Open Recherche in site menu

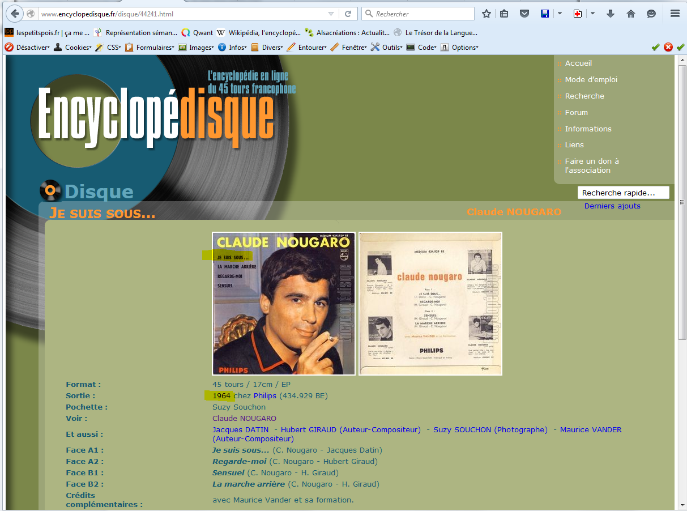[x=584, y=96]
